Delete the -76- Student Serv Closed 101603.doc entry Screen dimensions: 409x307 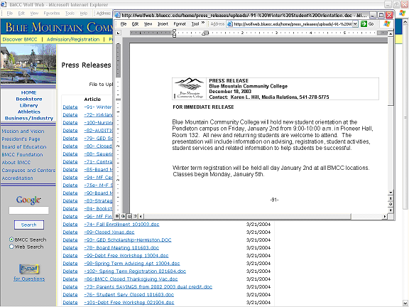[x=70, y=295]
